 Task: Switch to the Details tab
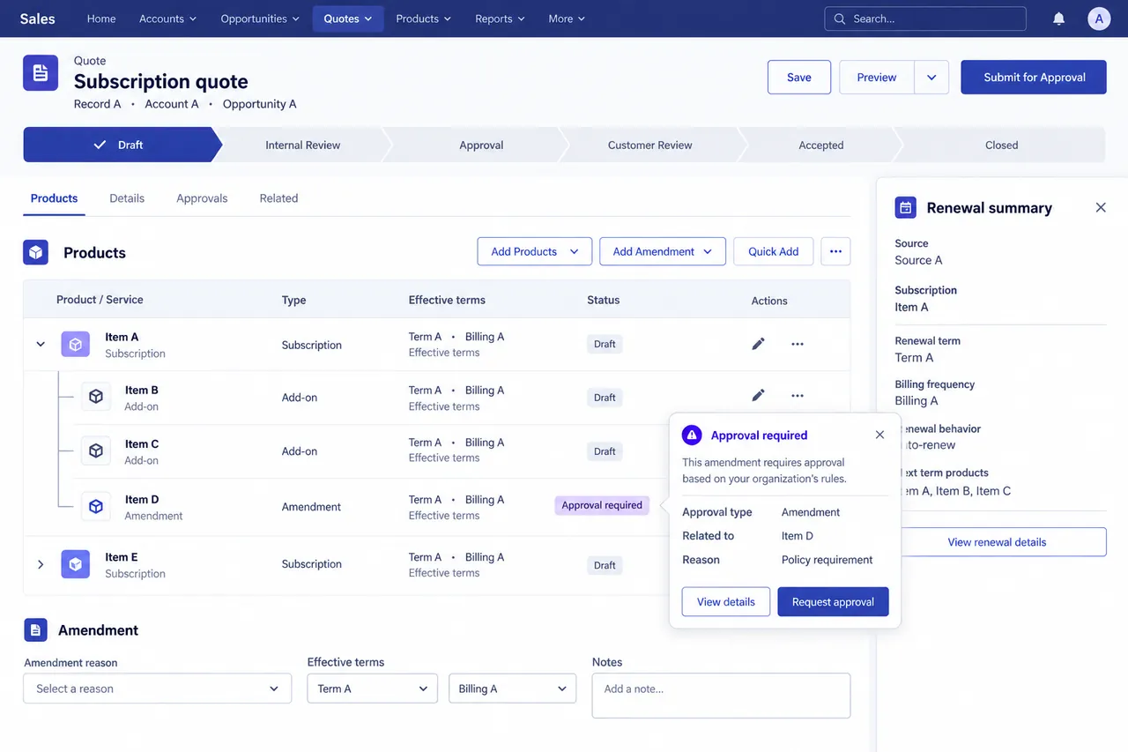coord(127,198)
